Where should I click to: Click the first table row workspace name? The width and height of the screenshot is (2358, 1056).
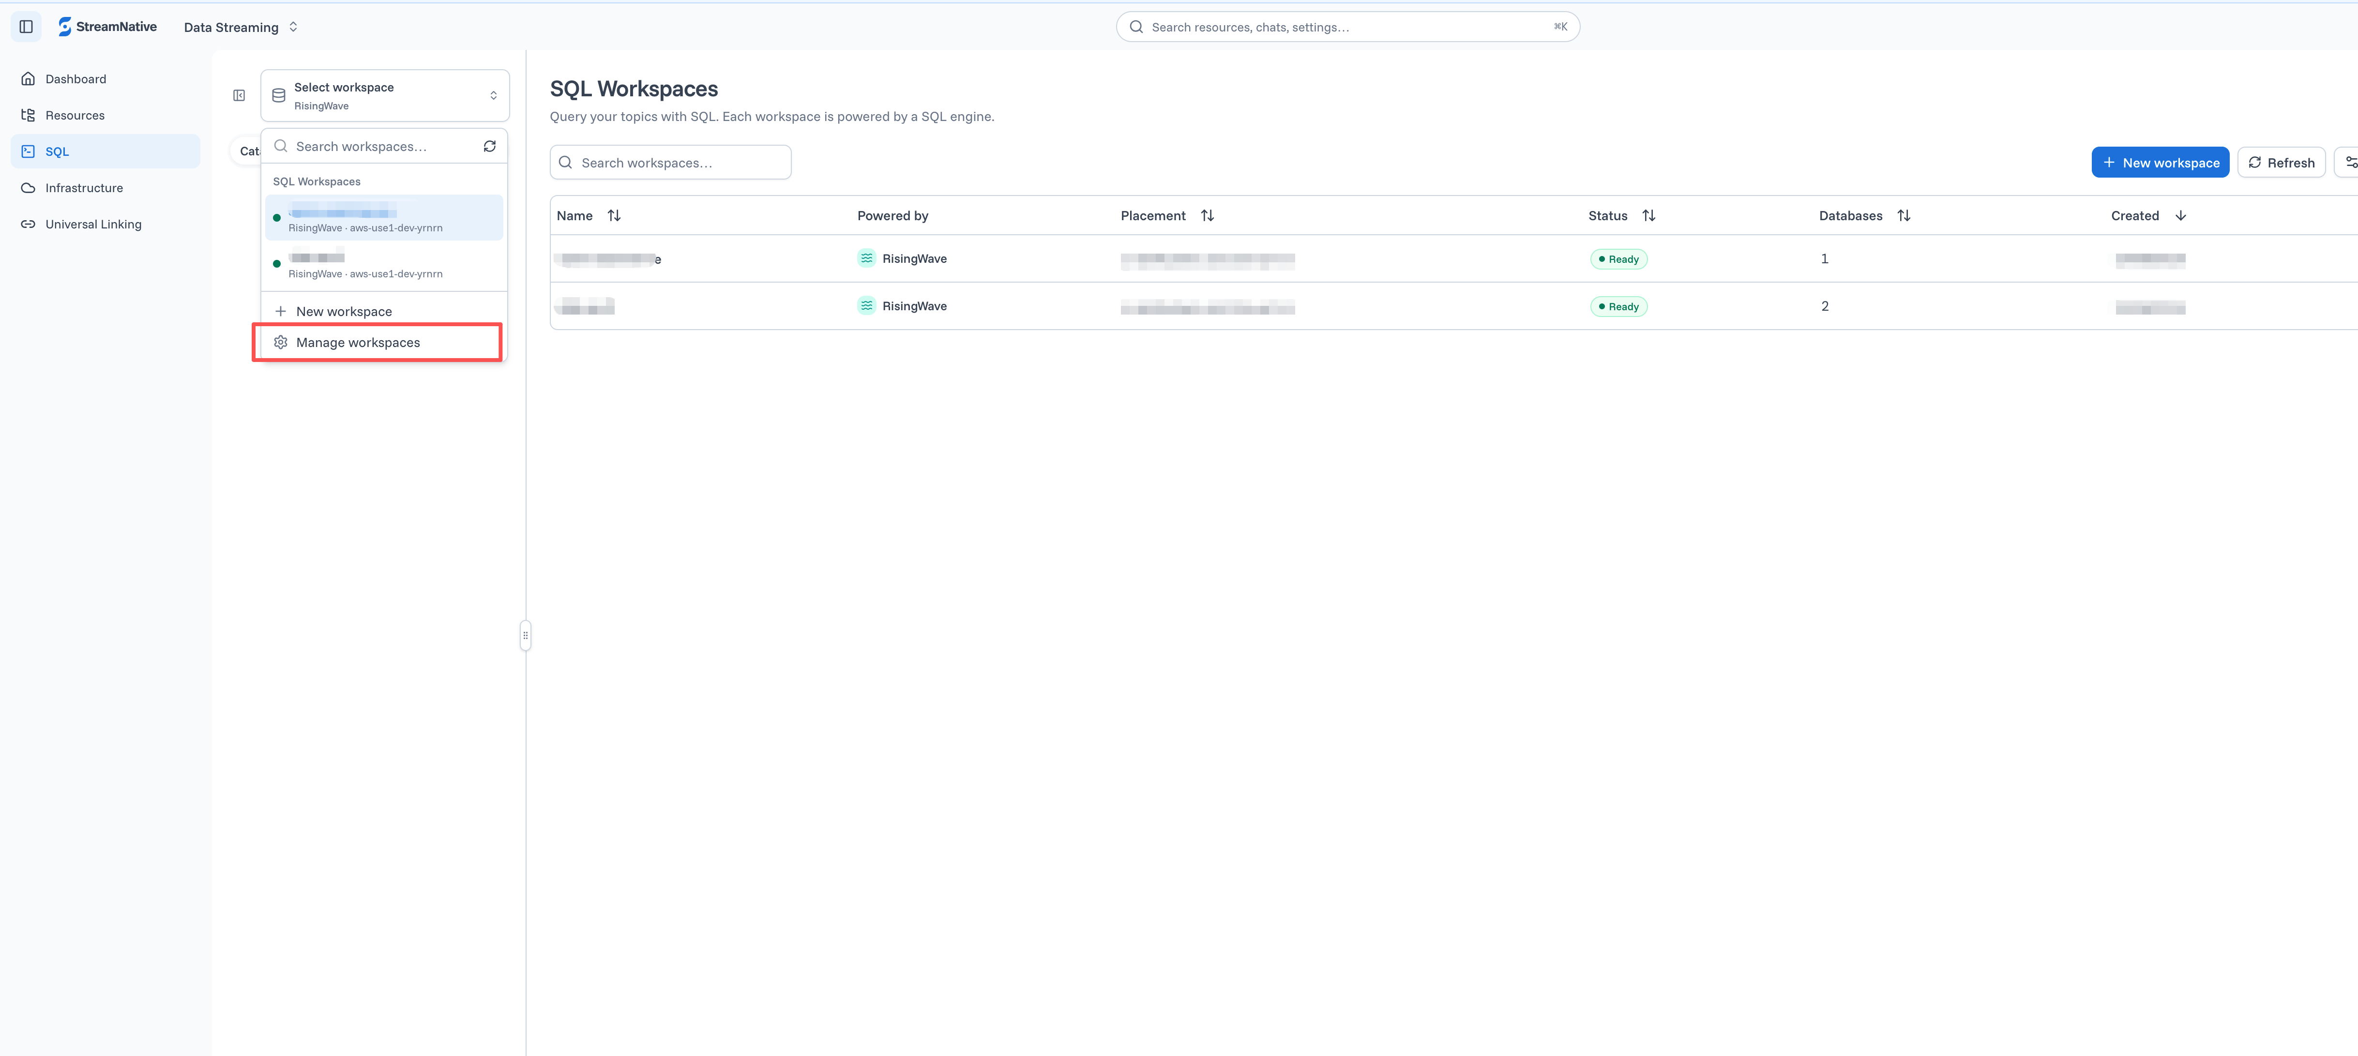[x=609, y=259]
